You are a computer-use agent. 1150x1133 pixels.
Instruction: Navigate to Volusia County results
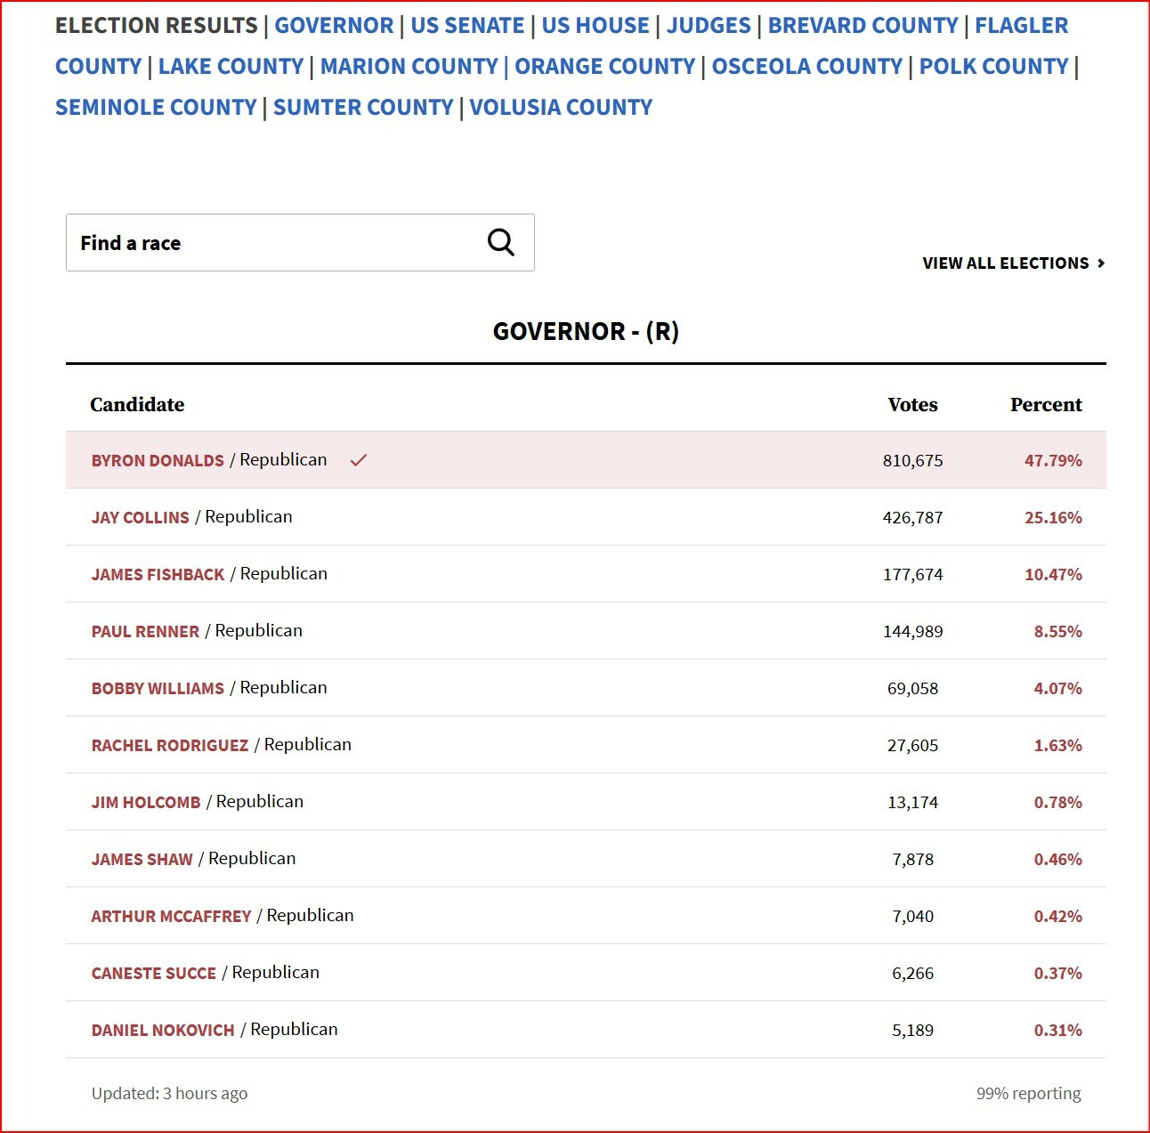pos(561,107)
